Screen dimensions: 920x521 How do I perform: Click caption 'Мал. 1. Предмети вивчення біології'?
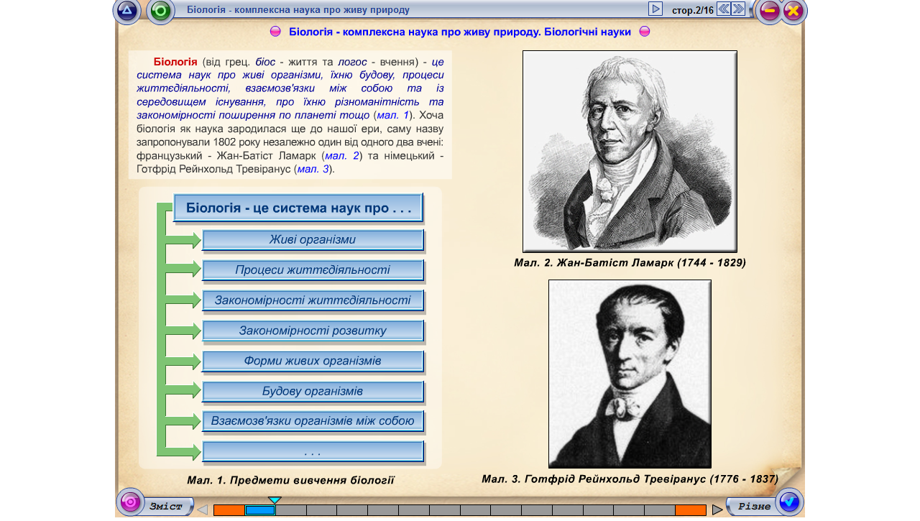point(290,480)
